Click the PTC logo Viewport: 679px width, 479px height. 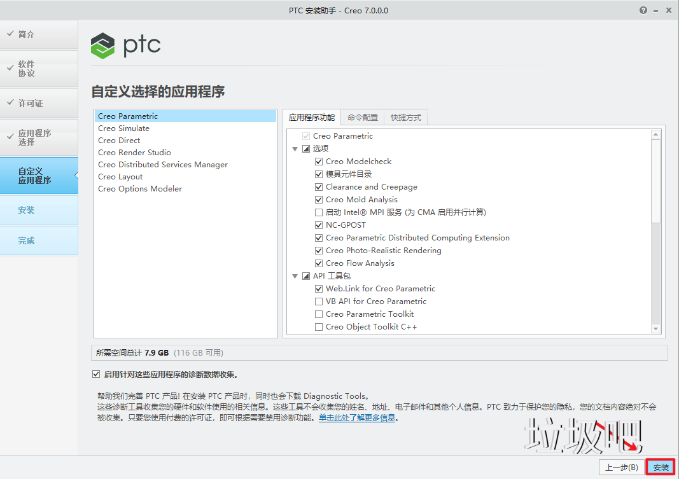coord(125,45)
